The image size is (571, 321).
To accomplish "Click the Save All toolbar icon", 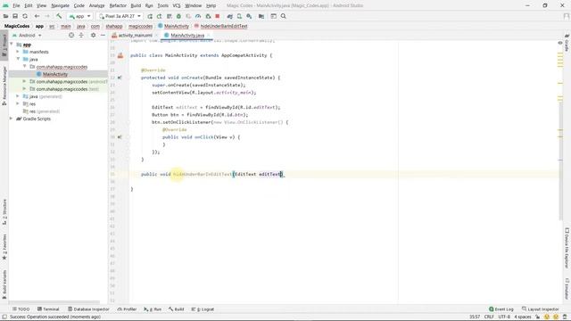I will [x=15, y=16].
